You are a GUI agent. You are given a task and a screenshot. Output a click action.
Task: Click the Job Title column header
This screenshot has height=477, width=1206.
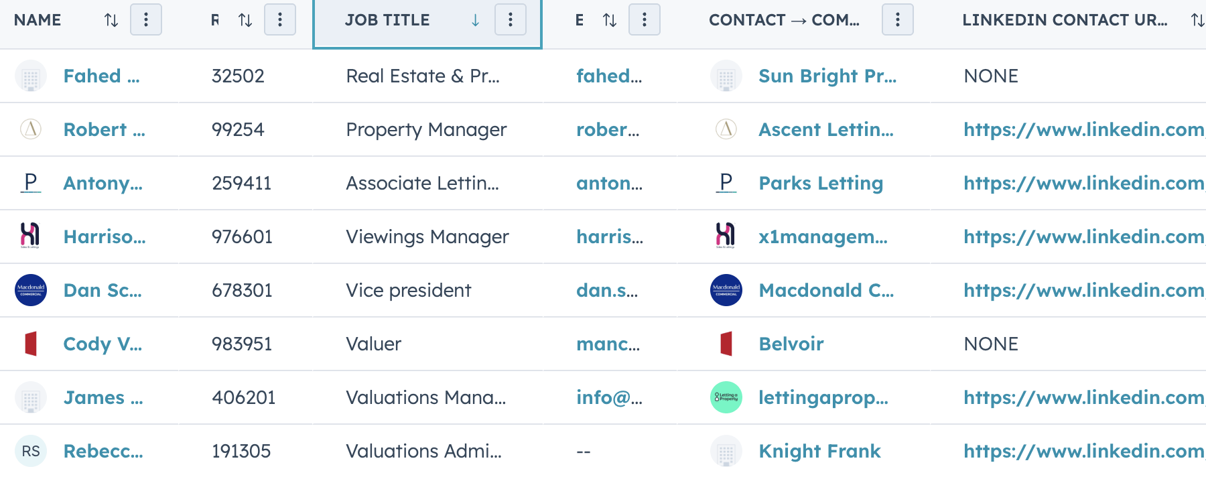click(387, 20)
